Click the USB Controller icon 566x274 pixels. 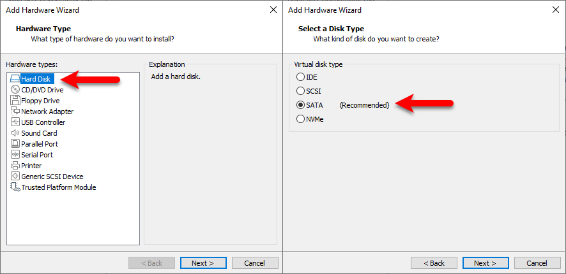tap(15, 122)
